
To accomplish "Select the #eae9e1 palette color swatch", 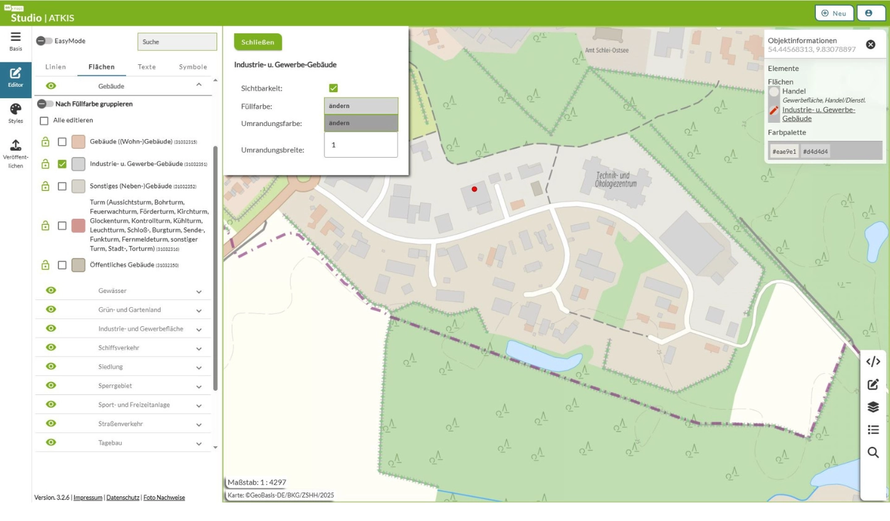I will pos(784,151).
